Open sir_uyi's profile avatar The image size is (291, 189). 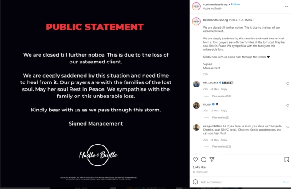pos(196,105)
